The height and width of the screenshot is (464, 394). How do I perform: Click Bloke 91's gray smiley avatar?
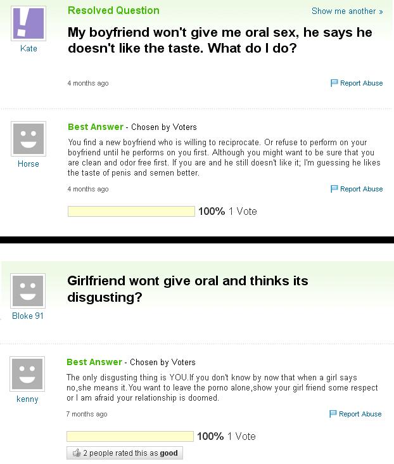[x=28, y=291]
